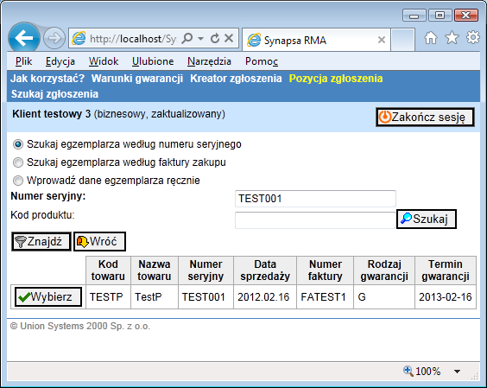Open browser Tools gear icon

coord(472,38)
